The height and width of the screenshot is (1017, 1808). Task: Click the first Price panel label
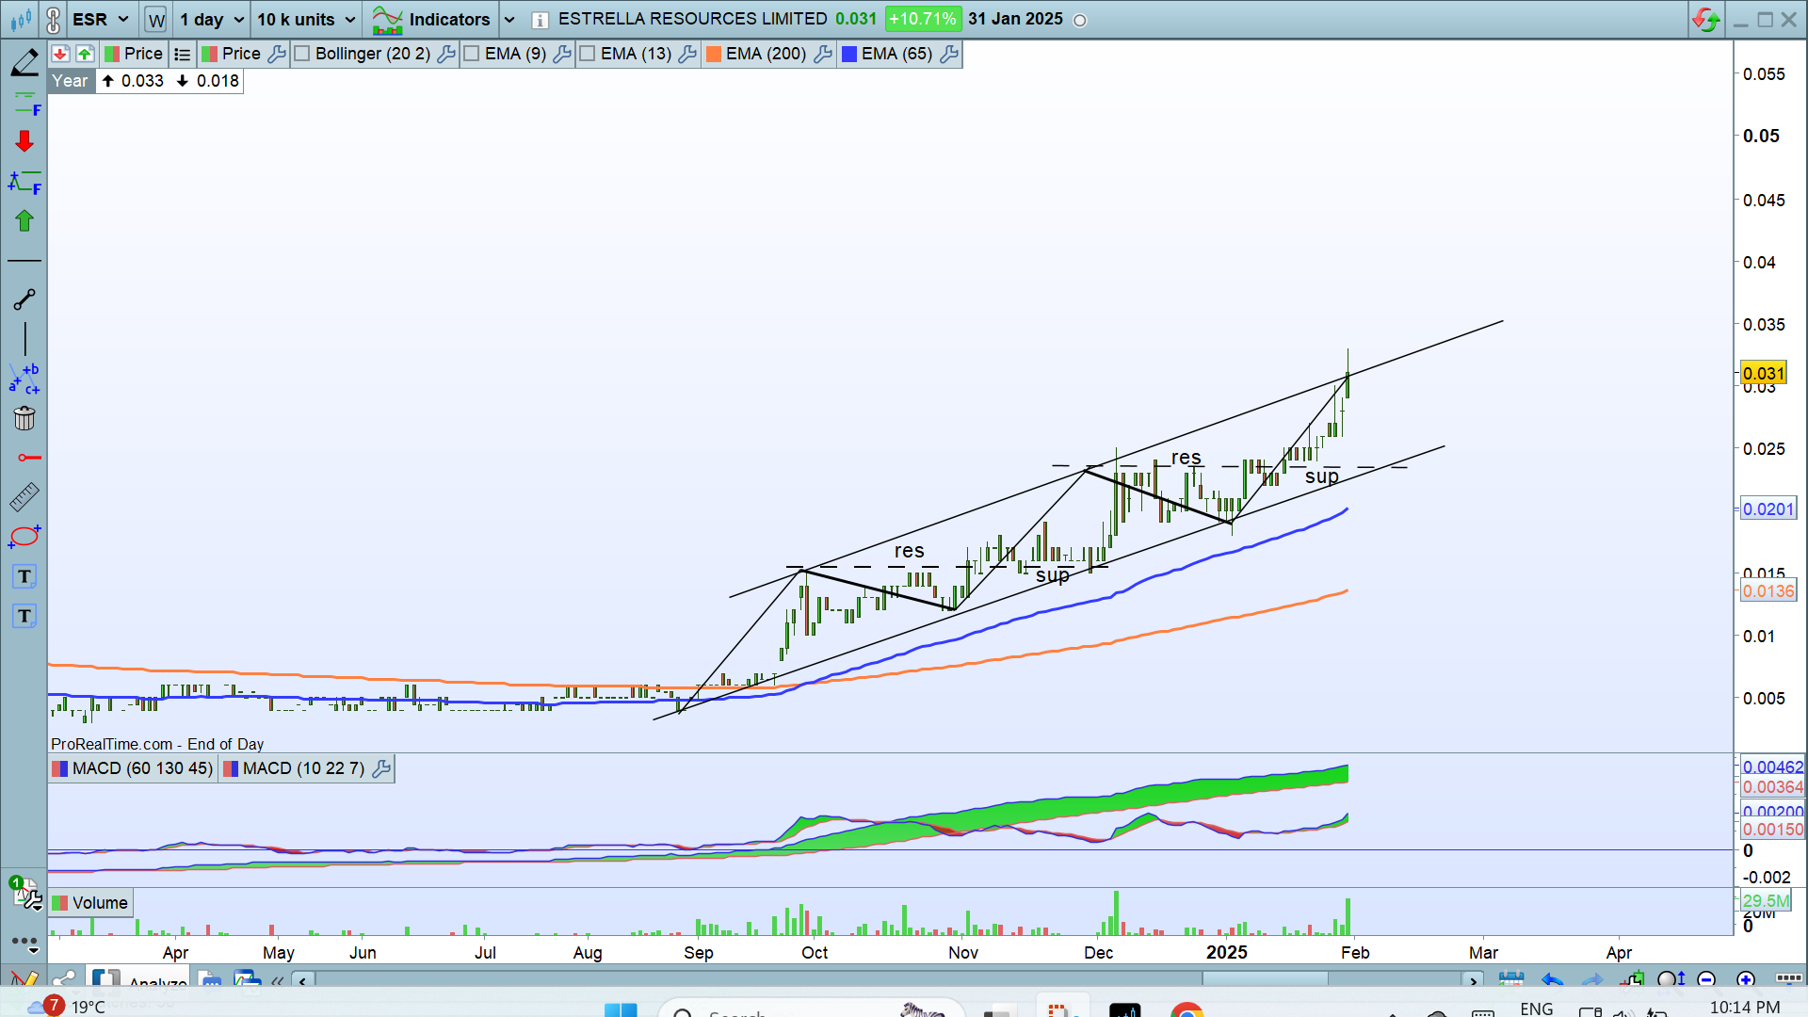point(135,54)
